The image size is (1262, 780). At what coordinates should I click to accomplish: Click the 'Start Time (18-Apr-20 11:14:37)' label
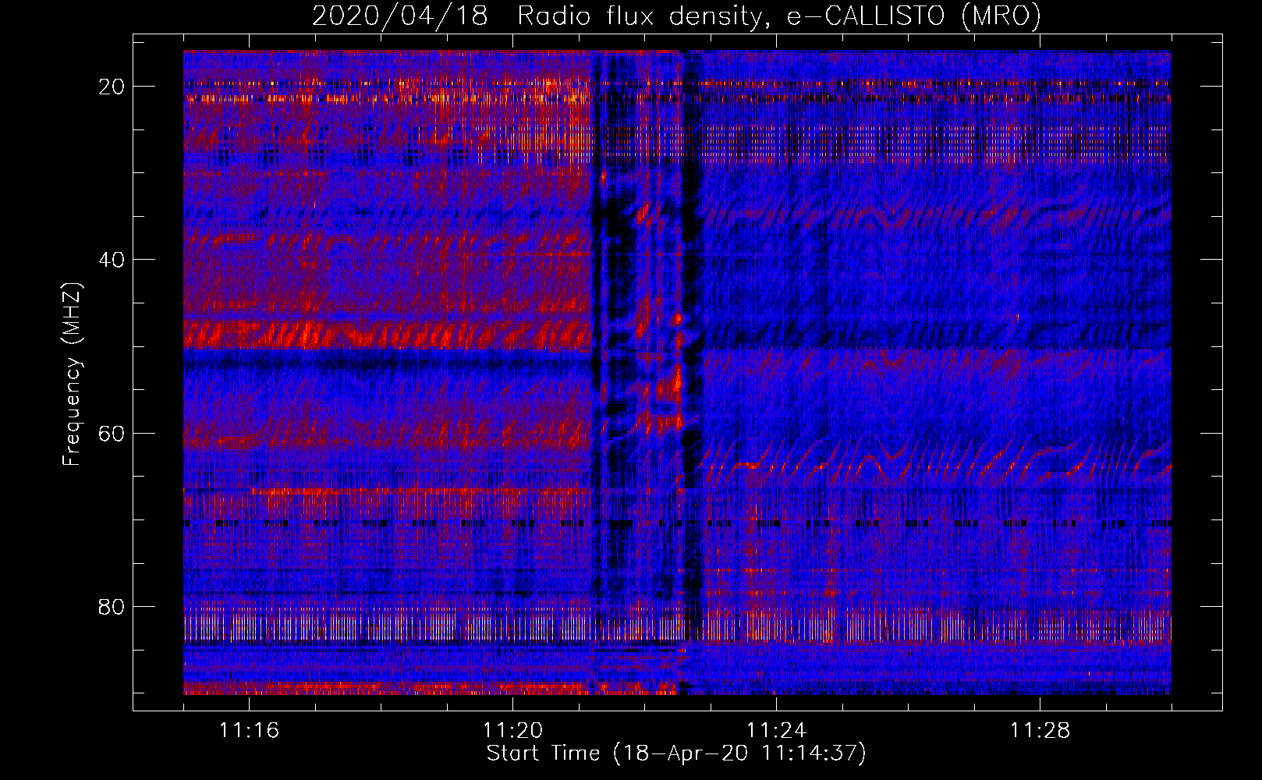coord(676,753)
